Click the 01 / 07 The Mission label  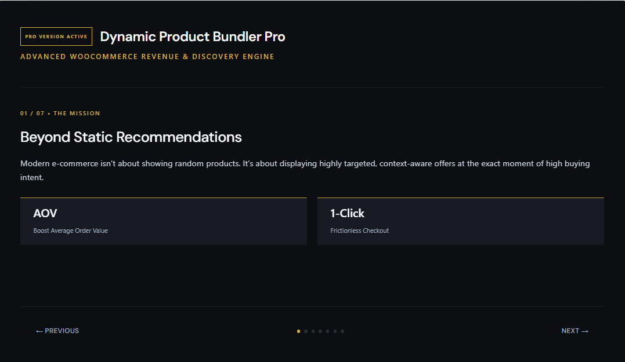(x=60, y=114)
